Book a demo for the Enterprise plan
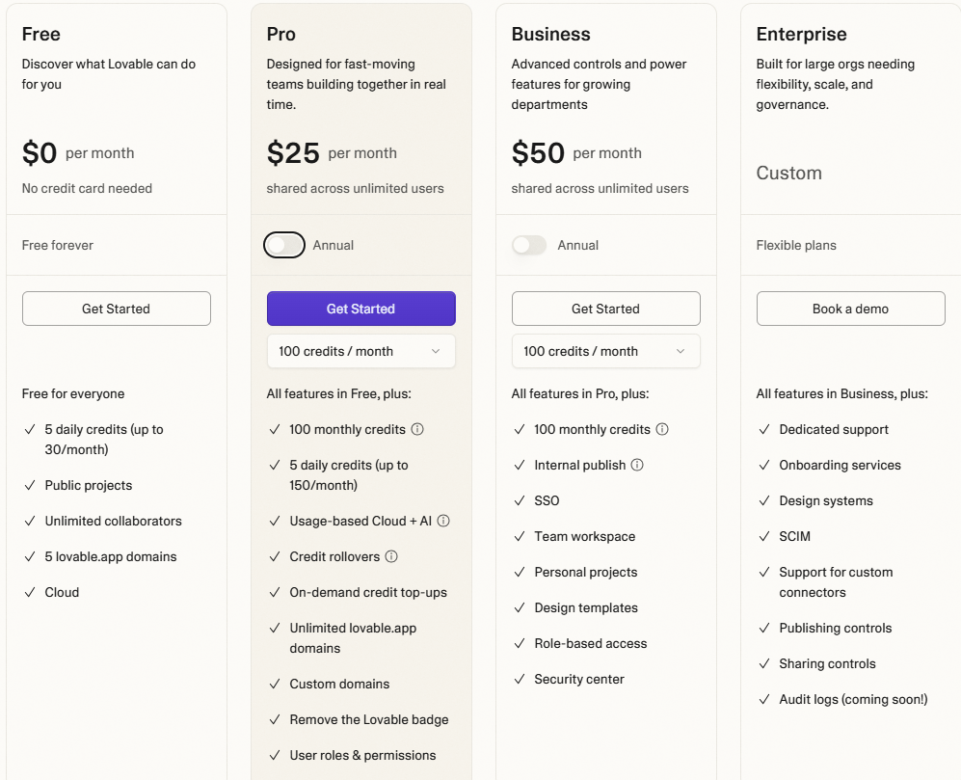 (x=850, y=309)
